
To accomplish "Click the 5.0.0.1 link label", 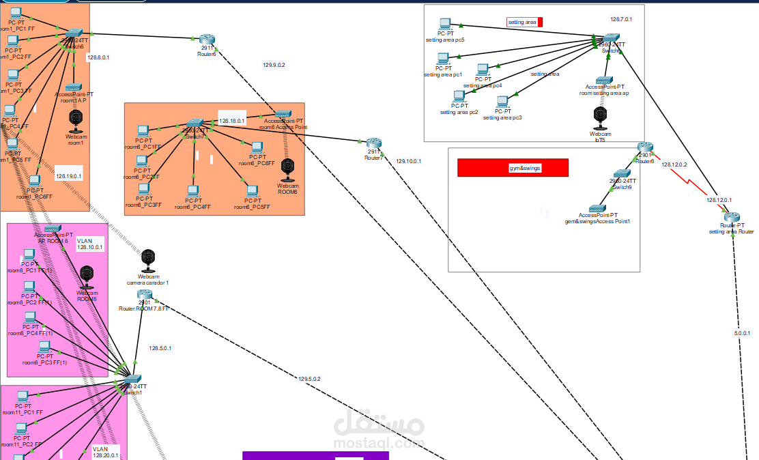I will (x=742, y=333).
